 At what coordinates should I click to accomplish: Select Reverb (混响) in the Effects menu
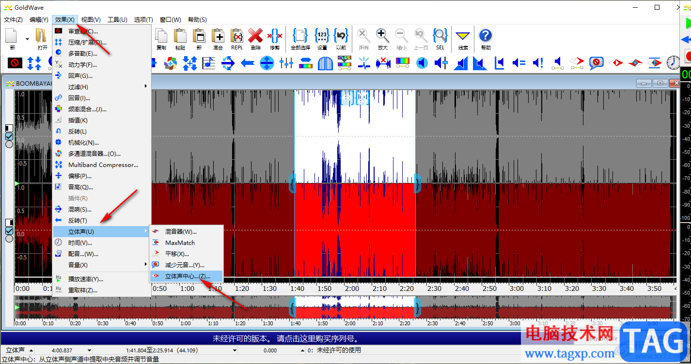coord(80,209)
